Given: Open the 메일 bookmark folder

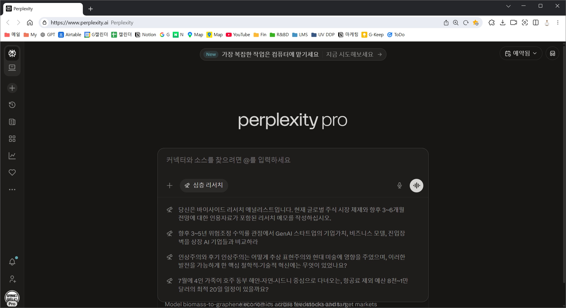Looking at the screenshot, I should [x=12, y=35].
